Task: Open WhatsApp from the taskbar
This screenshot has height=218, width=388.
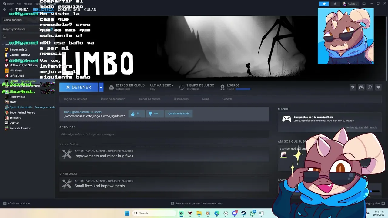Action: point(253,213)
